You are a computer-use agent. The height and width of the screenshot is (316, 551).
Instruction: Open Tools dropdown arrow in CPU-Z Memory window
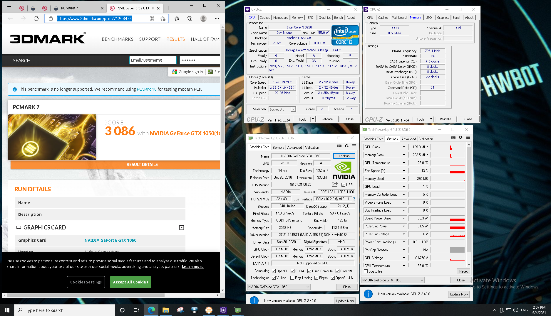[431, 119]
